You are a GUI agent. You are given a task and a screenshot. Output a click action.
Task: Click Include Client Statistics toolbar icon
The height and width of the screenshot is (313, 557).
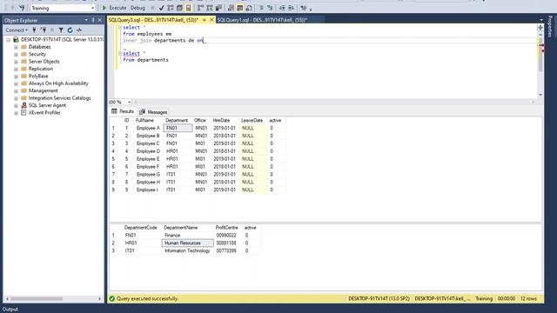218,8
